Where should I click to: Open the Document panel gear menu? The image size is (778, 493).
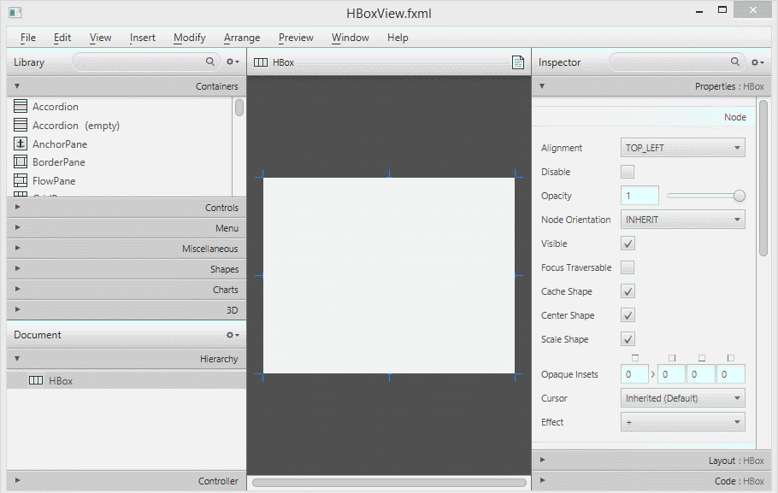click(x=233, y=335)
